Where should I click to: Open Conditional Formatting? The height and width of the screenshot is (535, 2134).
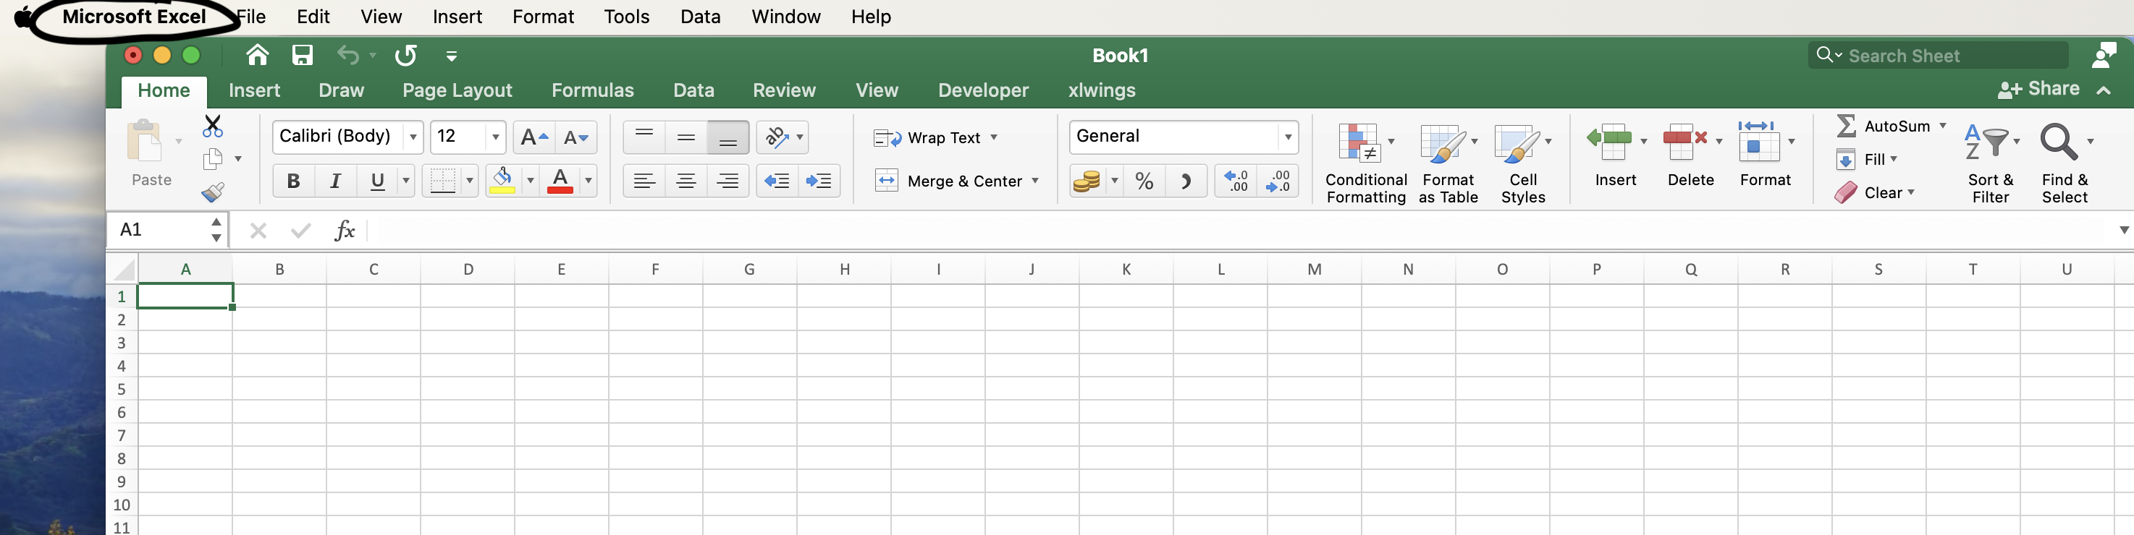click(1365, 163)
